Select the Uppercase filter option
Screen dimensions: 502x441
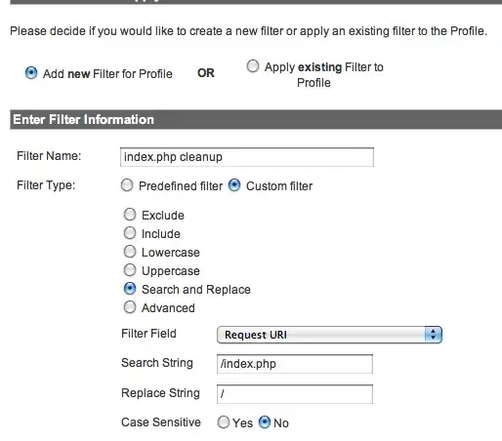tap(130, 270)
